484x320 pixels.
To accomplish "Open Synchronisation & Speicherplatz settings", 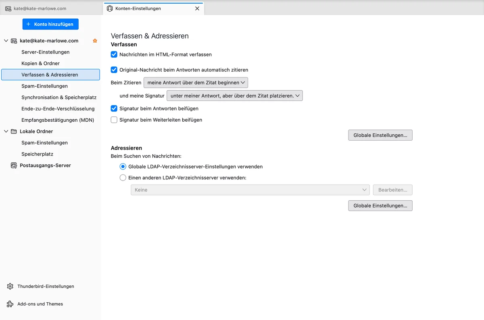I will click(x=59, y=97).
